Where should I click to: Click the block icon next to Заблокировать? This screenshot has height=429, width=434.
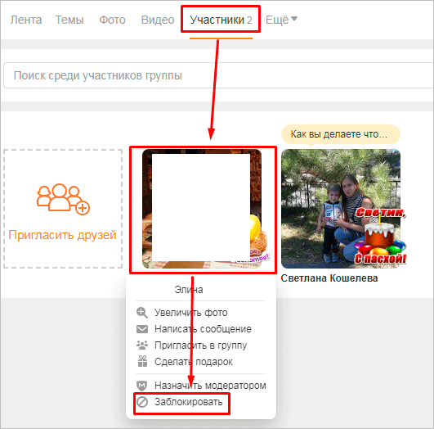pos(142,402)
